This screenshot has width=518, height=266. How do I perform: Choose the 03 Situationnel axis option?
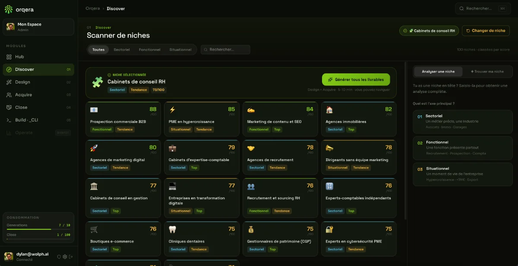click(x=463, y=174)
